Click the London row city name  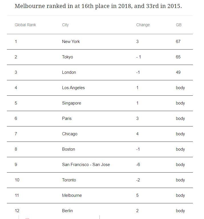69,72
